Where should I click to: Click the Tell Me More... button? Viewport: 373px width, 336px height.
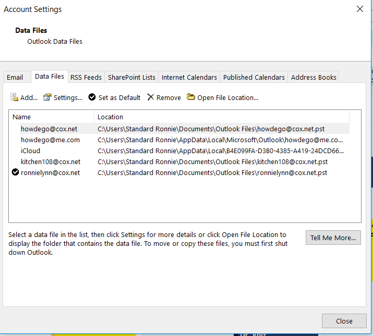(x=333, y=238)
